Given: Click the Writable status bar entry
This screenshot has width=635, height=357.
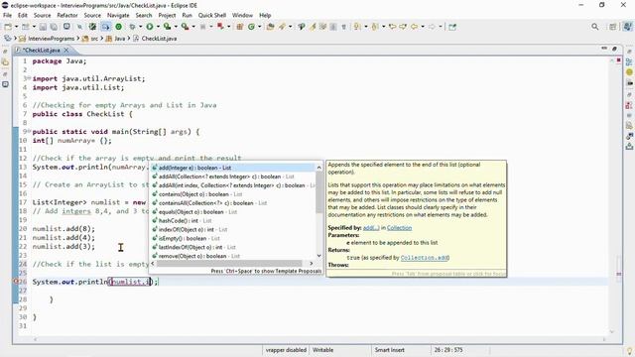Looking at the screenshot, I should pos(322,350).
